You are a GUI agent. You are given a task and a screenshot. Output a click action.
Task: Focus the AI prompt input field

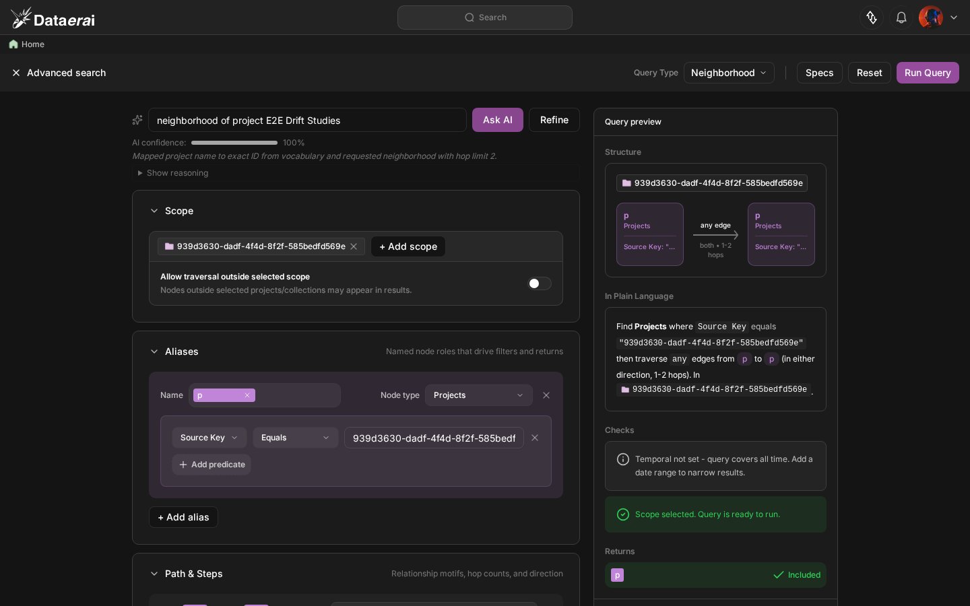tap(307, 120)
